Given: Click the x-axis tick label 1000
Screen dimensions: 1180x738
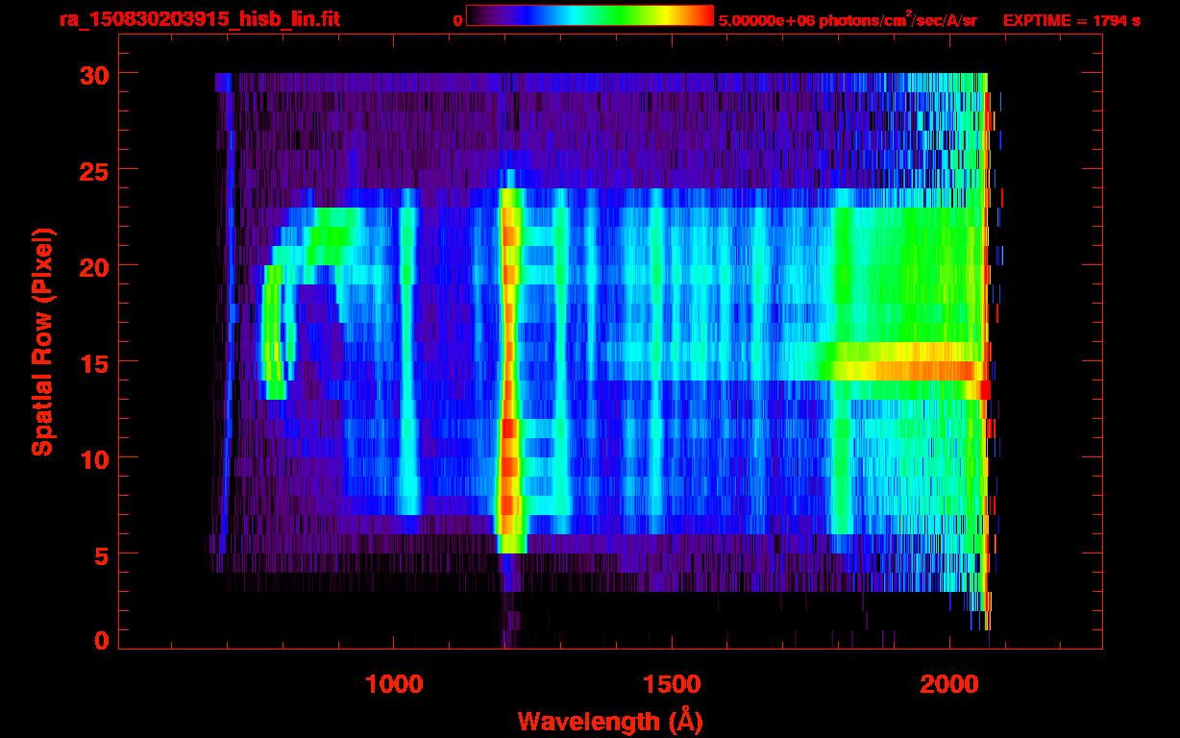Looking at the screenshot, I should (394, 684).
